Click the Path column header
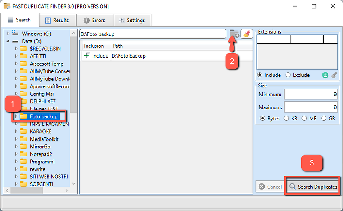 click(173, 46)
